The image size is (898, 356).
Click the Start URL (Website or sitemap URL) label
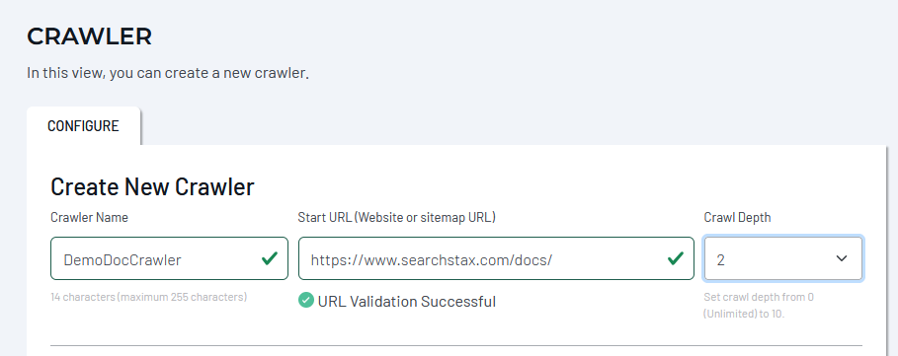[x=397, y=217]
